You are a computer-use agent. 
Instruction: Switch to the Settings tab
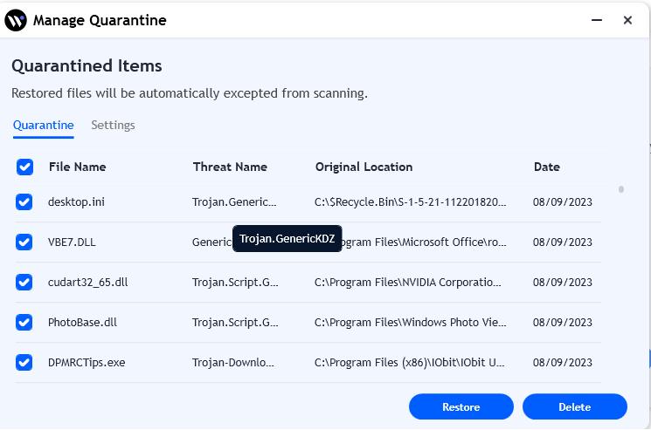(113, 125)
